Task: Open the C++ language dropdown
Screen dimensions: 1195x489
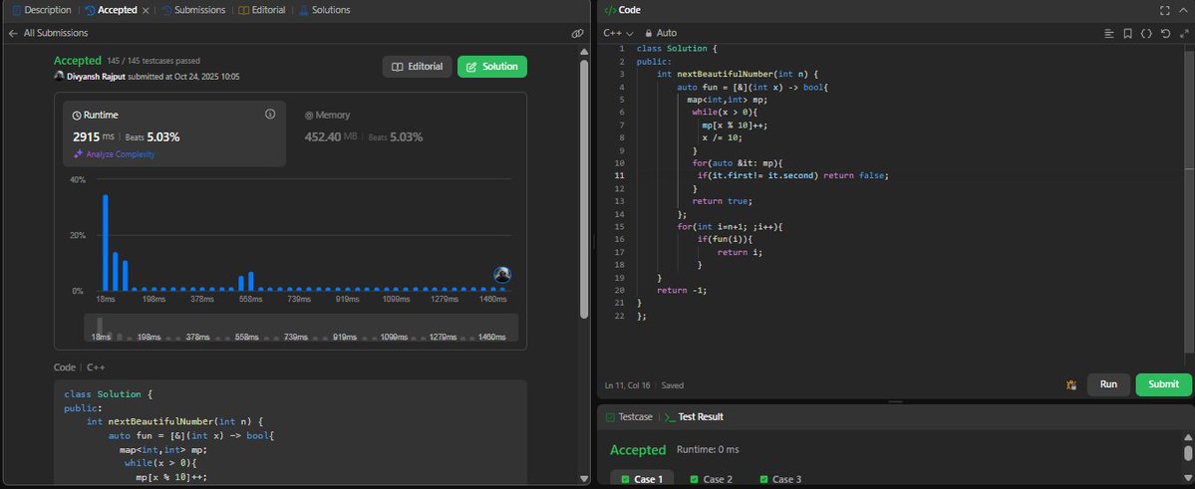Action: pyautogui.click(x=618, y=34)
